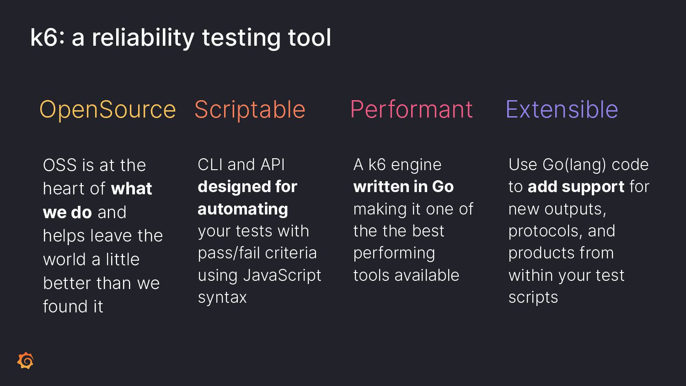686x386 pixels.
Task: Click the Performant heading
Action: [x=411, y=109]
